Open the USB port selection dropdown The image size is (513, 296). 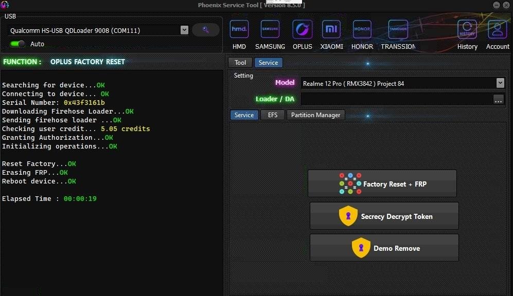click(184, 30)
